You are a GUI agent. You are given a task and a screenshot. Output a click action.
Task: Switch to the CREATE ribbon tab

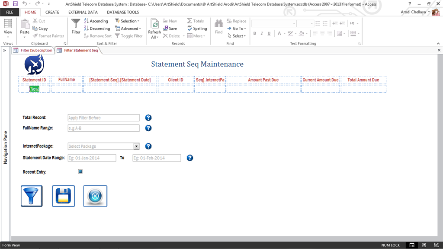pyautogui.click(x=52, y=12)
